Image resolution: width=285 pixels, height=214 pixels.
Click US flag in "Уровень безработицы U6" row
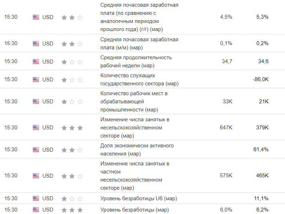(36, 198)
